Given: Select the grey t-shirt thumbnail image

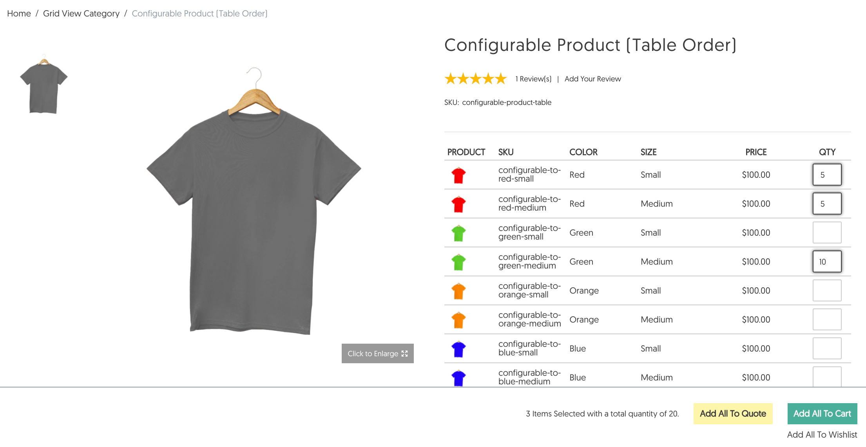Looking at the screenshot, I should 44,85.
